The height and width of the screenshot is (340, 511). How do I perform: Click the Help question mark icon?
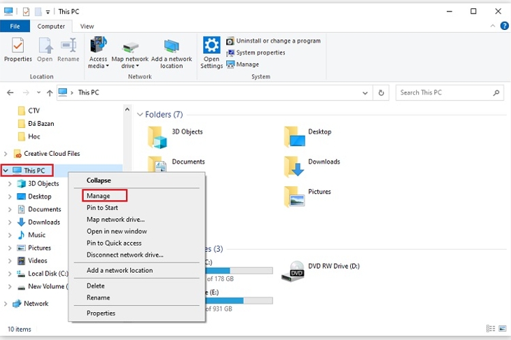[x=504, y=26]
